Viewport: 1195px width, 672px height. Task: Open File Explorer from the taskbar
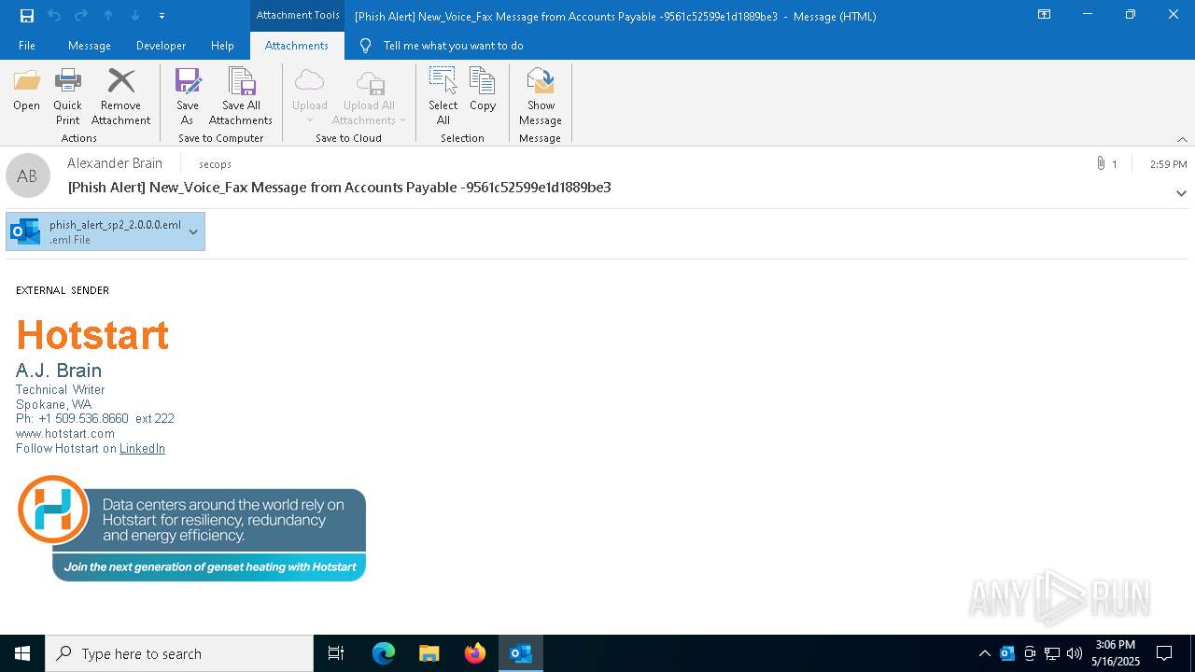pos(429,653)
